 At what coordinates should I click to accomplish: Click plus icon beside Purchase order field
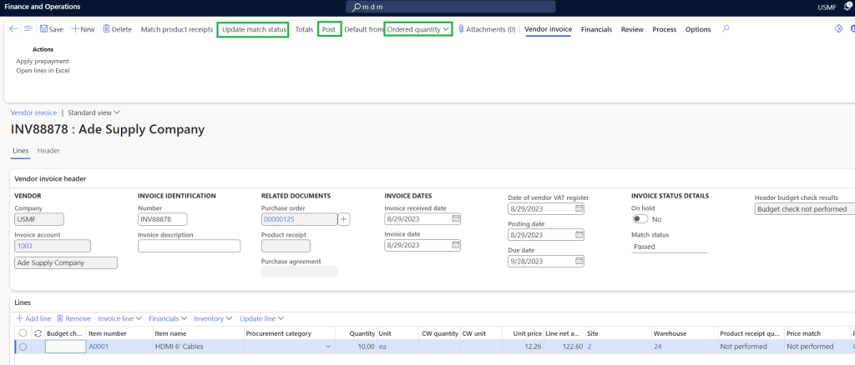pos(343,219)
